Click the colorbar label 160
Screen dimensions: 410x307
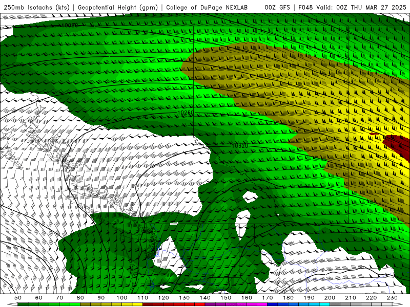(247, 298)
